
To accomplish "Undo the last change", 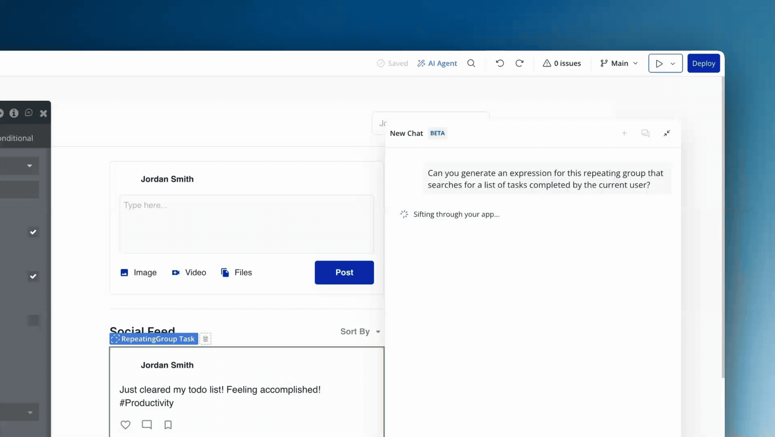I will (500, 63).
